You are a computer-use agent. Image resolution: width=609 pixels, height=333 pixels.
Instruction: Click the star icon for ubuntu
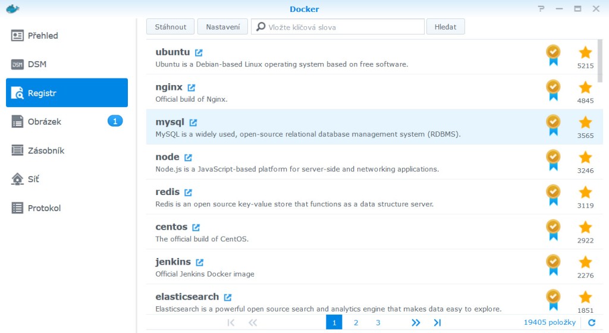point(585,52)
